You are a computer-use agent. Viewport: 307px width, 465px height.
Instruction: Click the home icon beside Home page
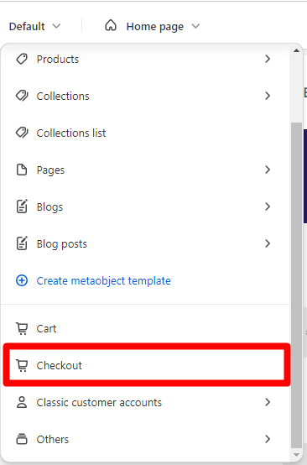(111, 26)
